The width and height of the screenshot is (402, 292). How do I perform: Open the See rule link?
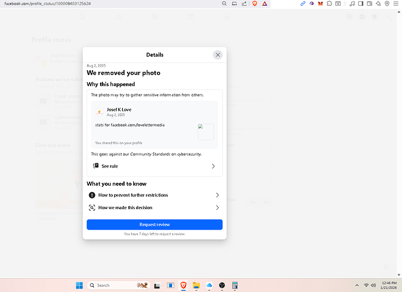[x=109, y=166]
